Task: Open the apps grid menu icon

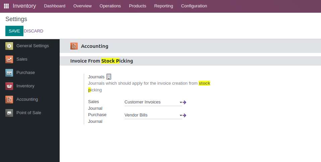Action: click(x=6, y=6)
